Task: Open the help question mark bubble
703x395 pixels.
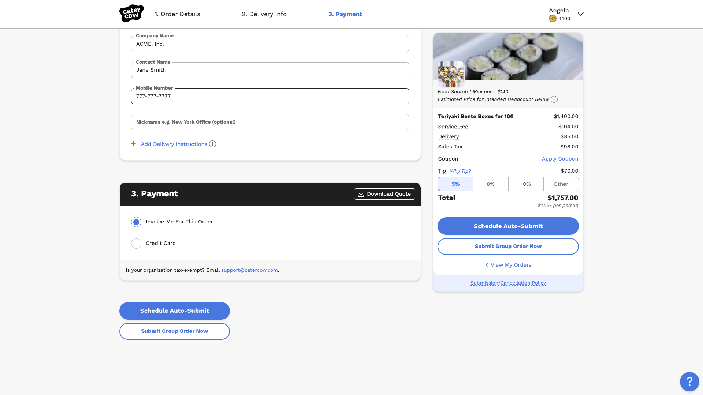Action: (x=689, y=381)
